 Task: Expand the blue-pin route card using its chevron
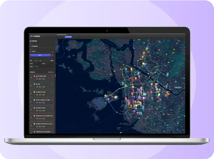coord(52,100)
